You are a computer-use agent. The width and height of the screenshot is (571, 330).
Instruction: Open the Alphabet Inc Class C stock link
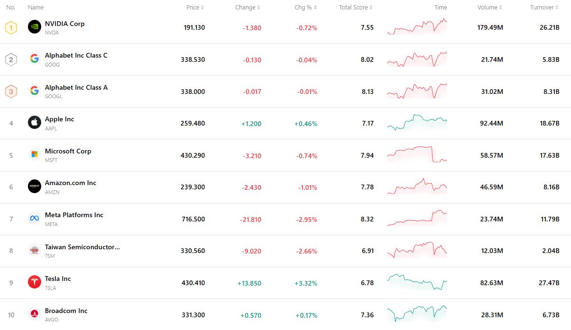coord(76,56)
